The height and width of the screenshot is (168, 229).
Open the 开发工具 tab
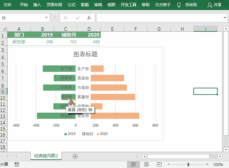[129, 5]
